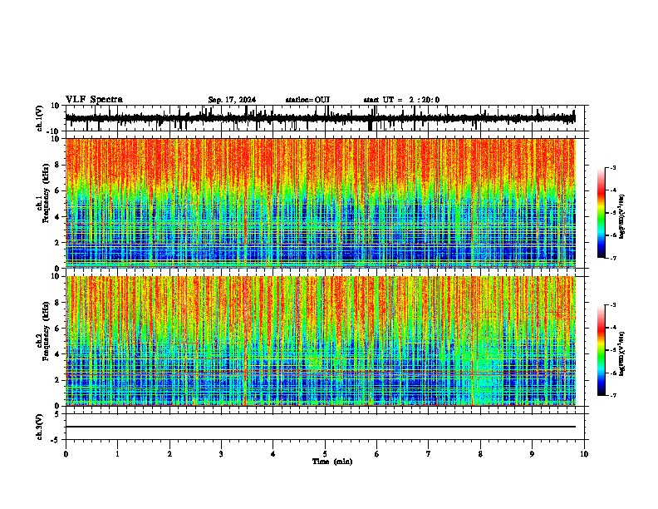Click tick label "10" on the time axis
Screen dimensions: 658x509
tap(584, 454)
